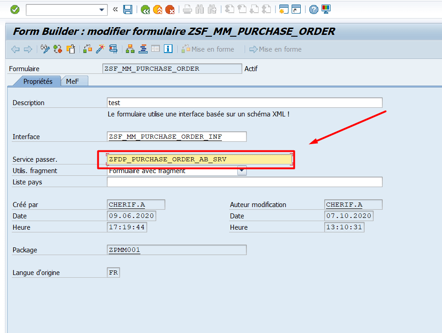Image resolution: width=442 pixels, height=333 pixels.
Task: Click Langue d'origine value FR
Action: [x=113, y=273]
